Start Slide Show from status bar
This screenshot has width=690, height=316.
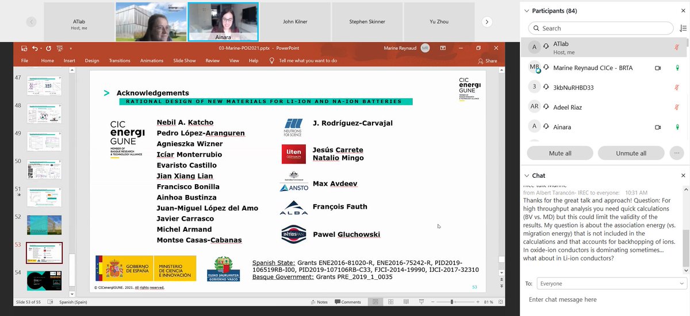click(x=421, y=302)
